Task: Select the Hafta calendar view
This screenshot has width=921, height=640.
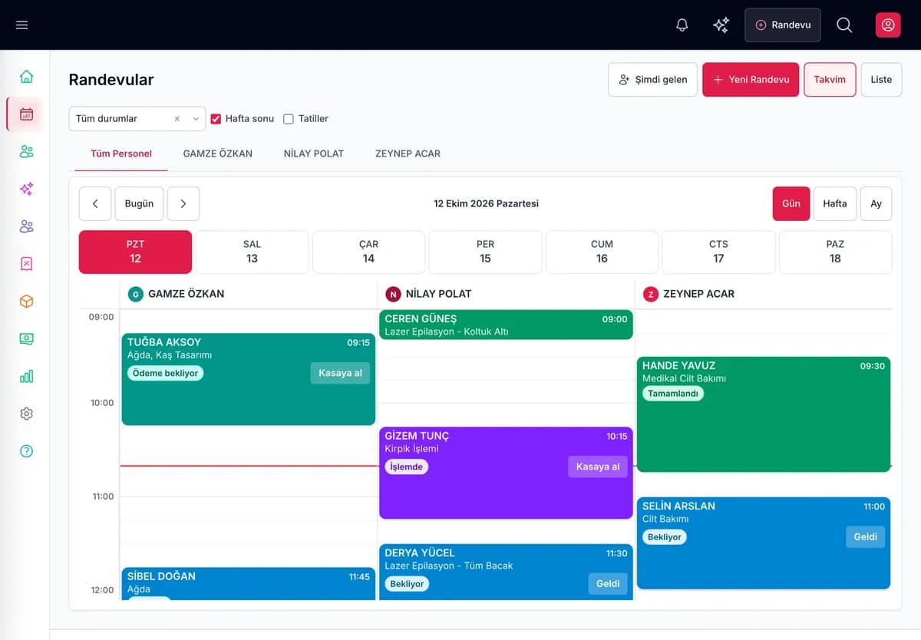Action: 835,204
